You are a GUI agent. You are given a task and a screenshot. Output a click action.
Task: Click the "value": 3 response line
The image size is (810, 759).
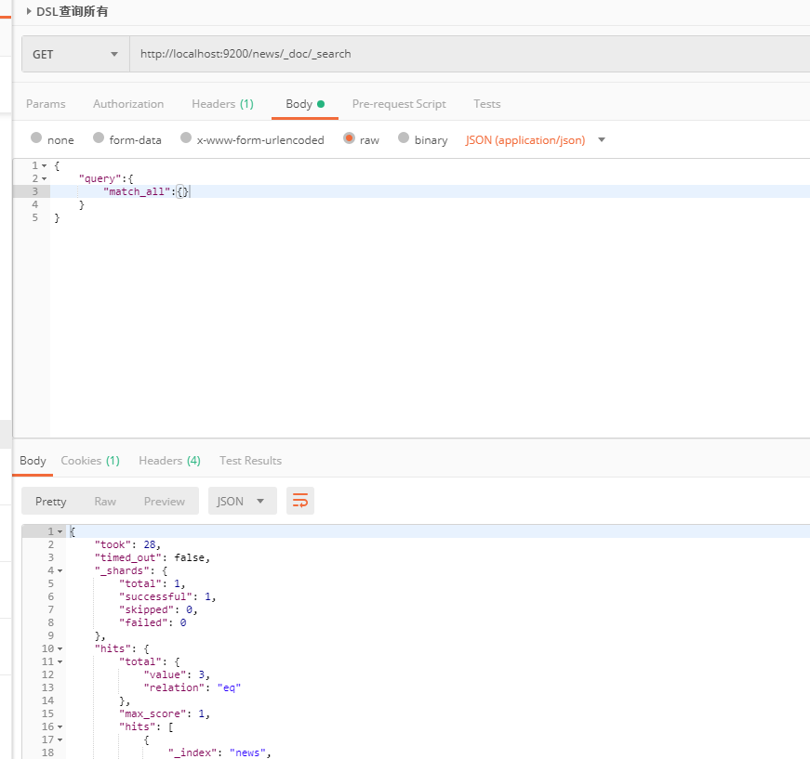pos(177,674)
